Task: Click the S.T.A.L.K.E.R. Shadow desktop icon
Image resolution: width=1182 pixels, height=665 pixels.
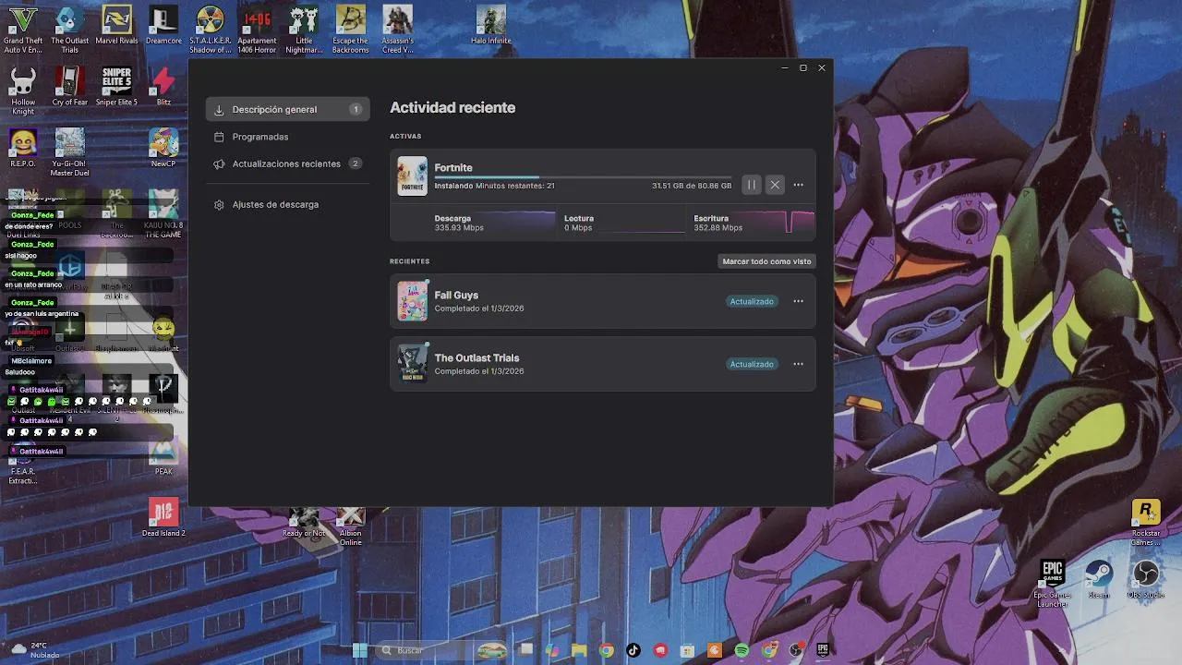Action: click(x=211, y=30)
